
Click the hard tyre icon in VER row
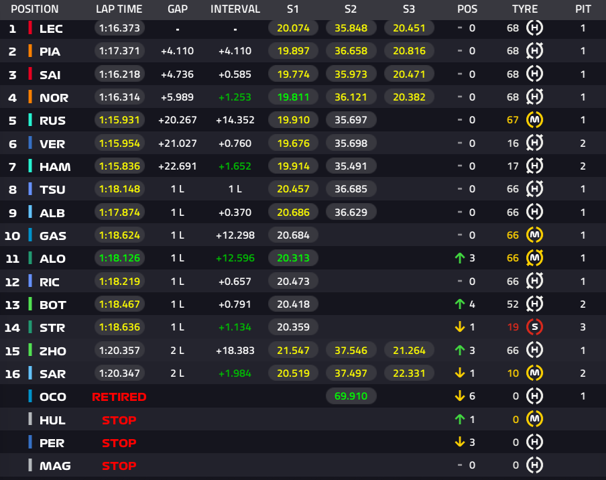[x=534, y=143]
